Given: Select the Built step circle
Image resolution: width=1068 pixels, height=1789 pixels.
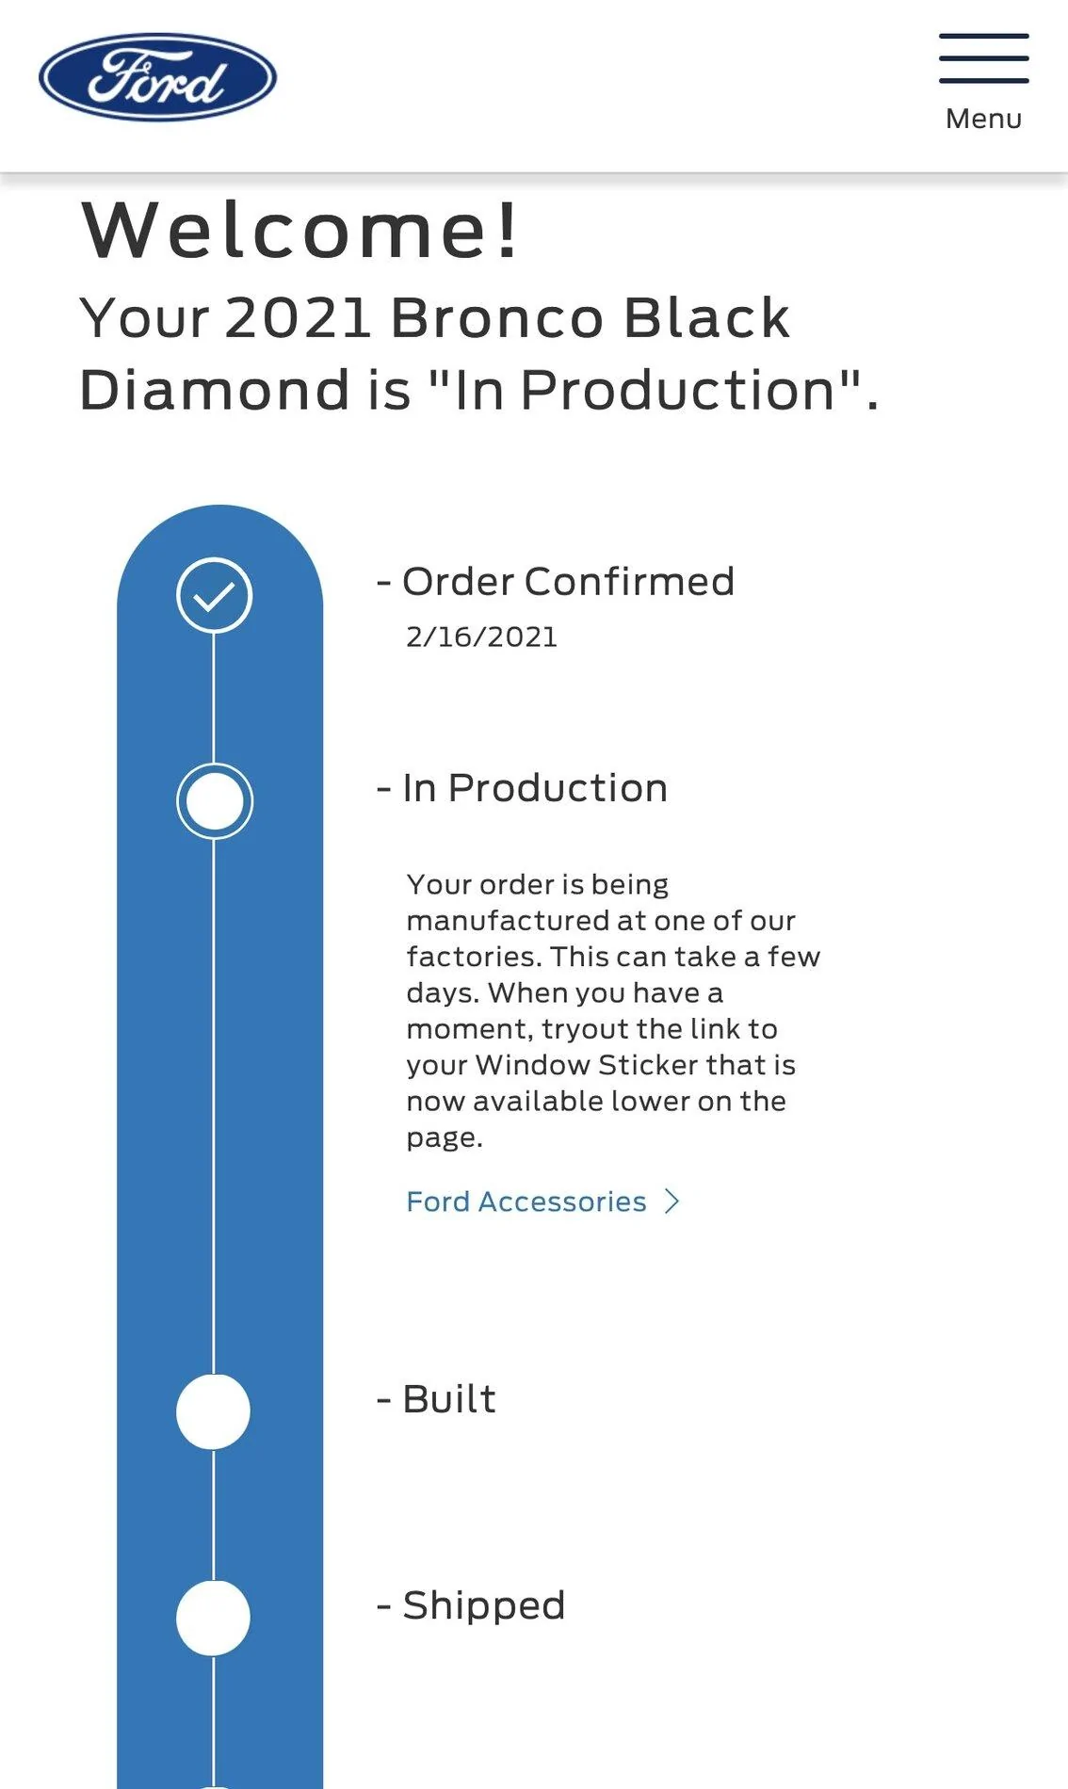Looking at the screenshot, I should tap(214, 1411).
